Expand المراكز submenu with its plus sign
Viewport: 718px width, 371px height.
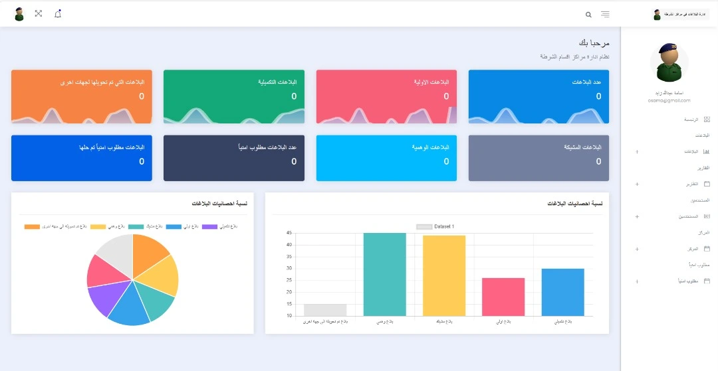[x=638, y=250]
